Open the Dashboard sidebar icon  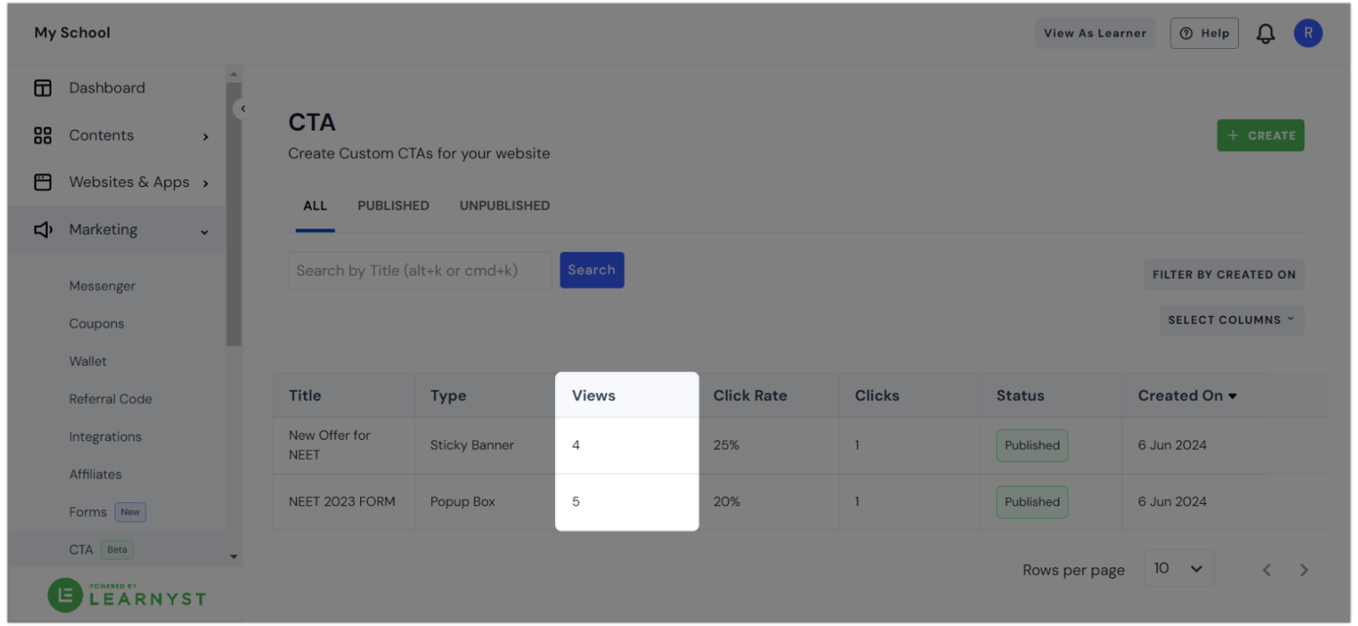tap(42, 88)
